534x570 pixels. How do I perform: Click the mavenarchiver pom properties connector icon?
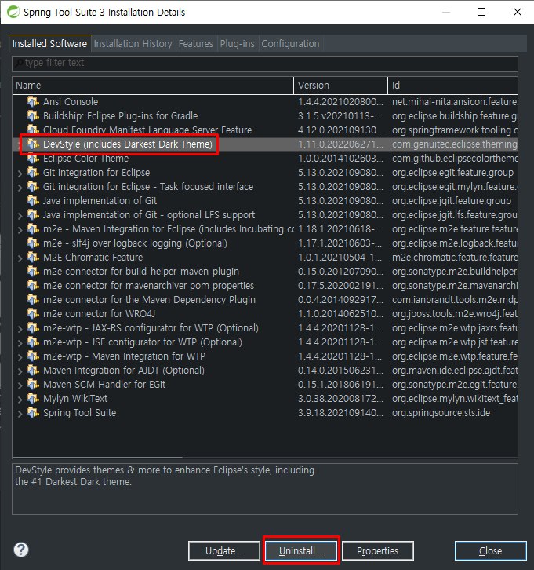[x=33, y=286]
